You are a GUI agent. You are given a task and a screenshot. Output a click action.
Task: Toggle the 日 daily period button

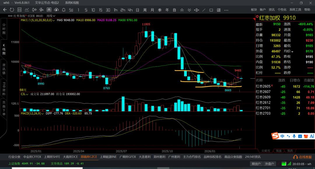137,10
